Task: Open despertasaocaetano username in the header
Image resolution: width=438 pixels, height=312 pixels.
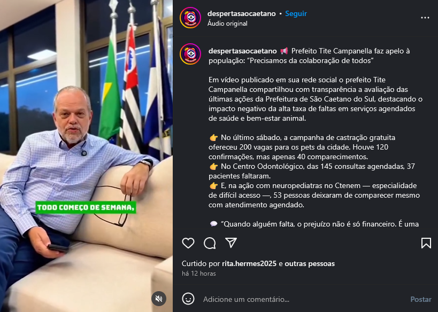Action: 241,14
